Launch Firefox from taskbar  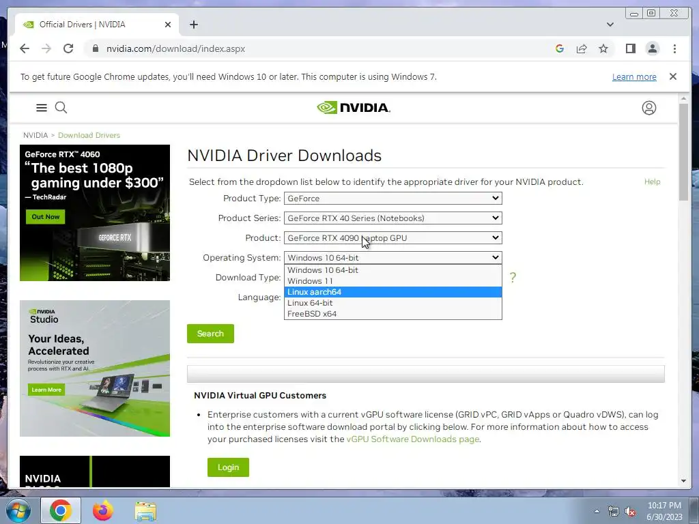(x=103, y=510)
